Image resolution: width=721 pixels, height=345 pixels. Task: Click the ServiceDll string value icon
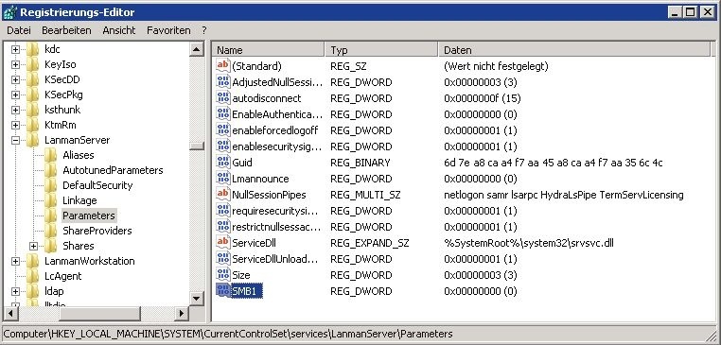[x=223, y=243]
